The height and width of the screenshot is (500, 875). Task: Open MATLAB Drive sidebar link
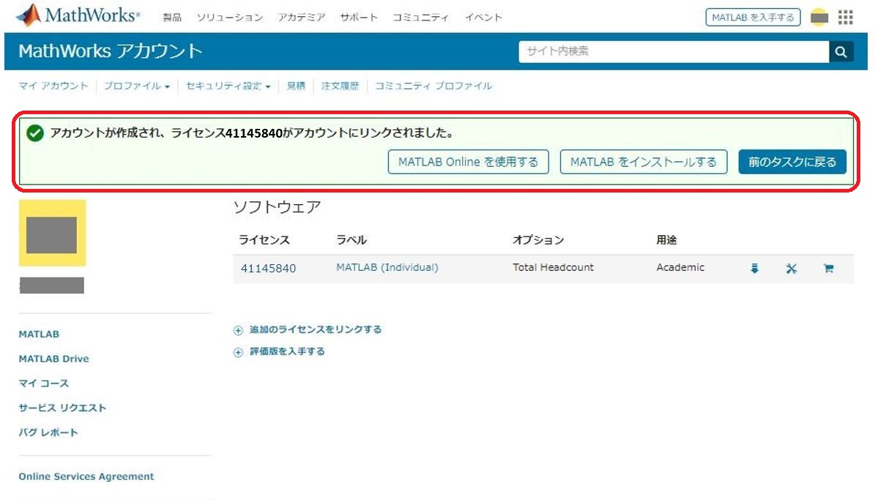(53, 359)
